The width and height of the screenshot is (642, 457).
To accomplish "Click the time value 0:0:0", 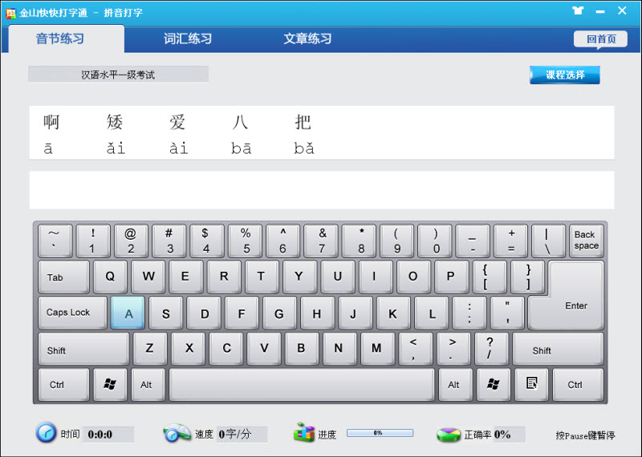I will point(100,434).
